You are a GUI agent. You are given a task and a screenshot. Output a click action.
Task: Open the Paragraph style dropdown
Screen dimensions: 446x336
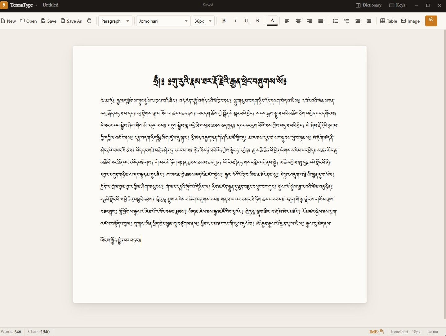[115, 21]
